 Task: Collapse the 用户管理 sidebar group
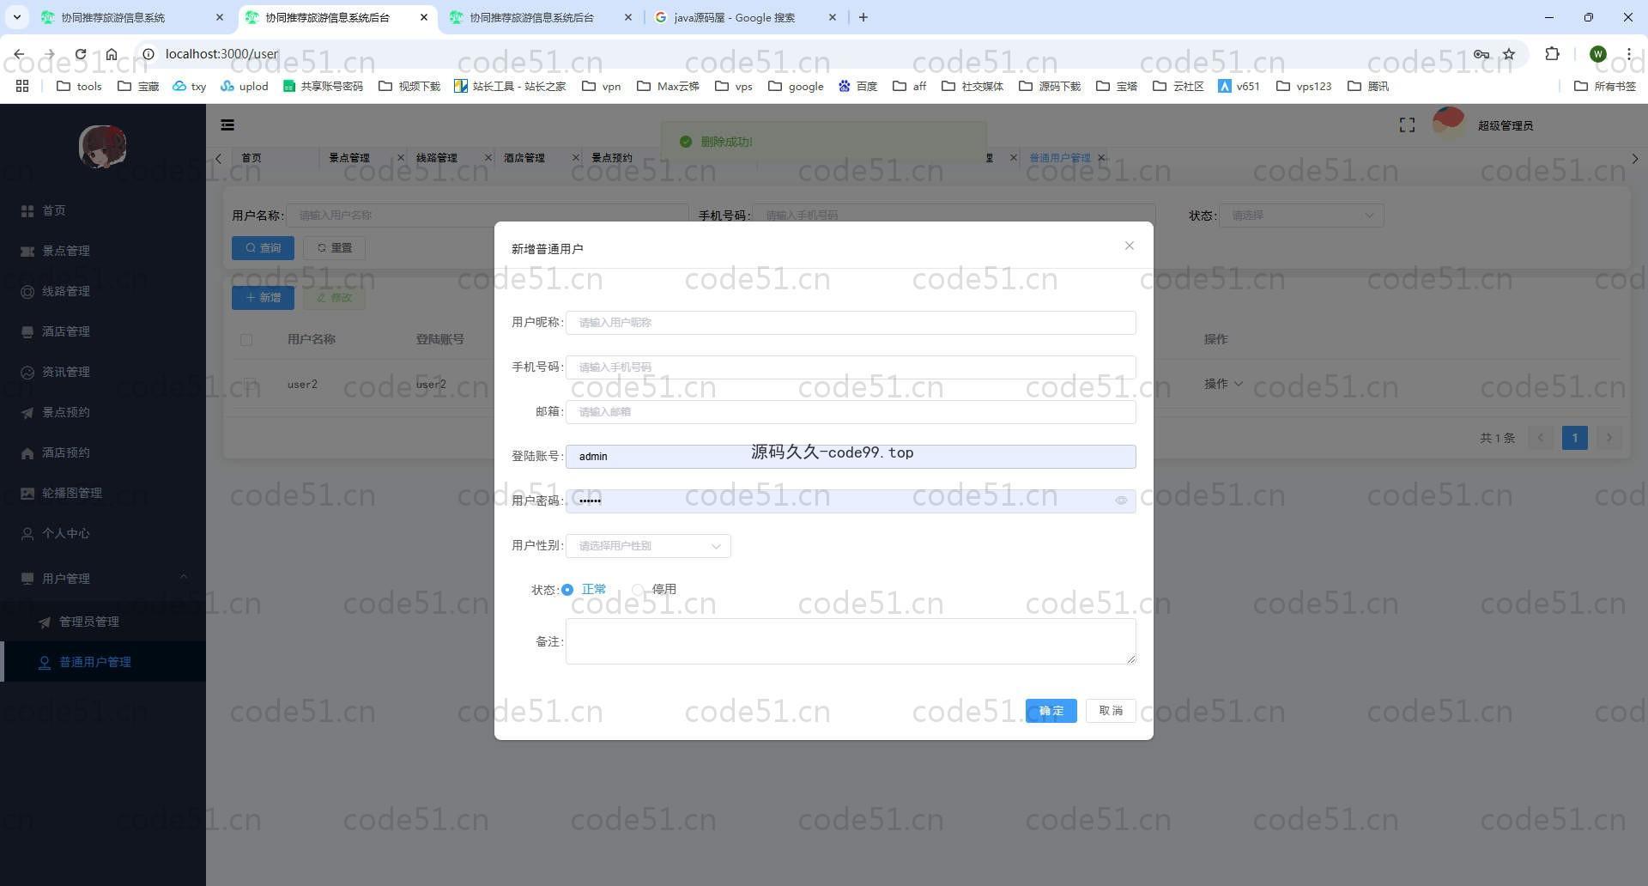(103, 579)
